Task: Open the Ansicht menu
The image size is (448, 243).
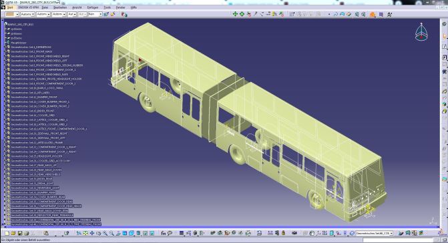Action: (x=77, y=7)
